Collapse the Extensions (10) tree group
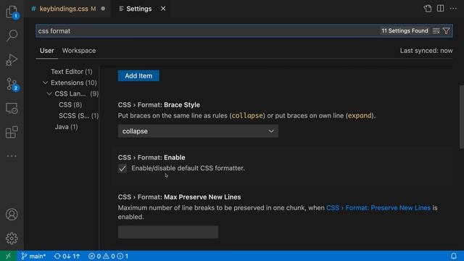This screenshot has width=464, height=261. 45,83
